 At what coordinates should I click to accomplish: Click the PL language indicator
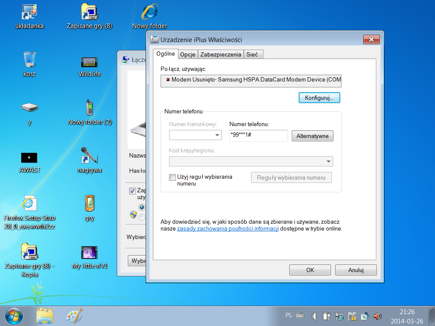(x=289, y=315)
